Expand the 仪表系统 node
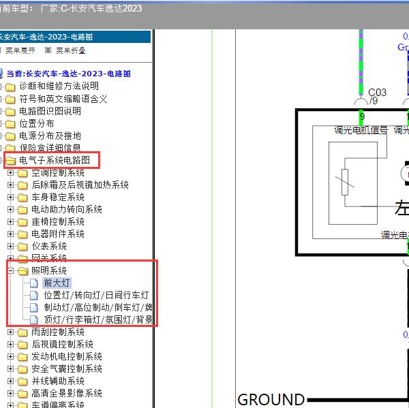Viewport: 409px width, 408px height. pyautogui.click(x=10, y=246)
